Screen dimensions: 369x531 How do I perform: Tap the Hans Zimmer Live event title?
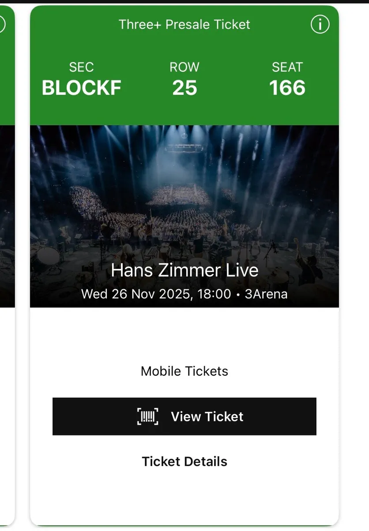click(184, 270)
